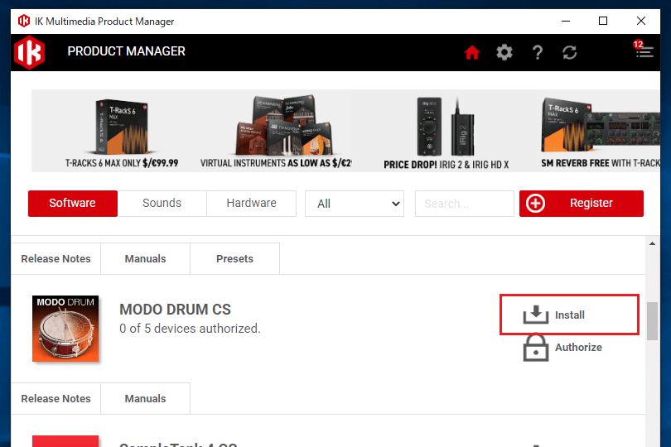Open Release Notes tab below MODO DRUM CS
The image size is (671, 447).
[x=56, y=399]
